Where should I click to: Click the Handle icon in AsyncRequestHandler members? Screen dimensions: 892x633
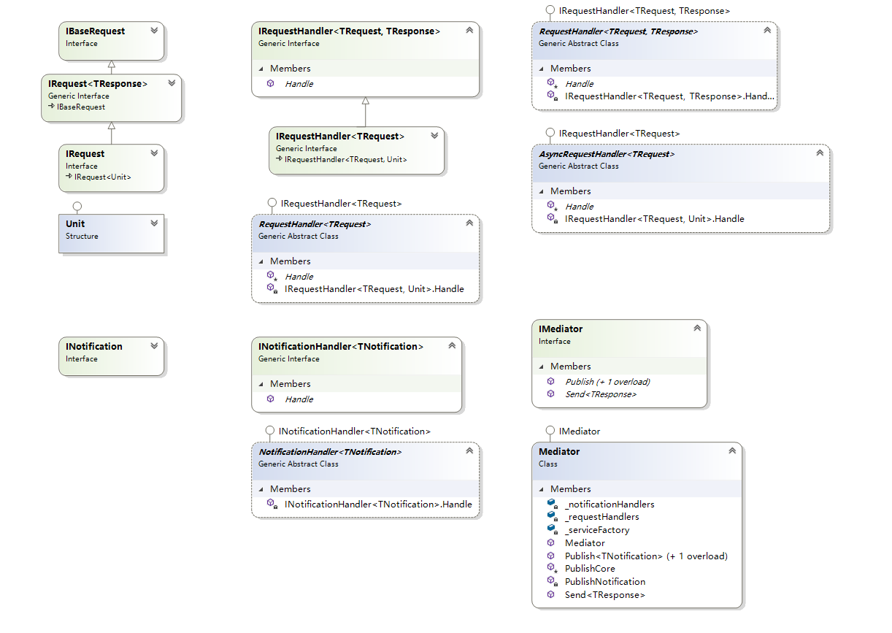click(552, 206)
